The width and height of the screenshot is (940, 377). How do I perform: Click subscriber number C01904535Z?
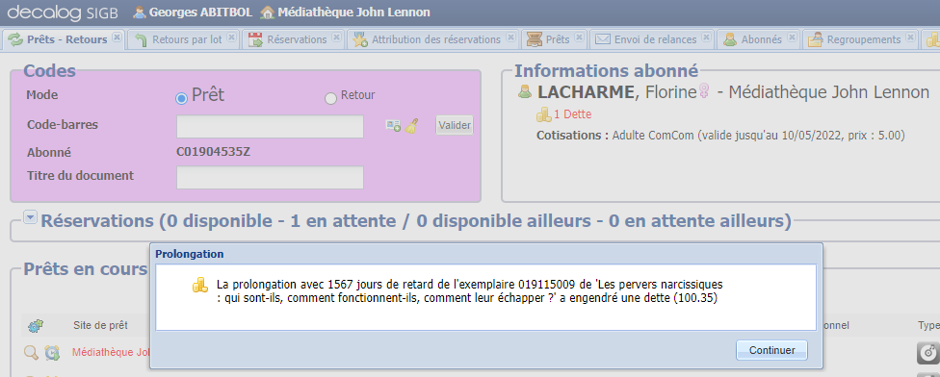pyautogui.click(x=214, y=152)
